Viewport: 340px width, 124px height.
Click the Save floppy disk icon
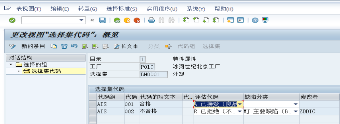point(102,20)
